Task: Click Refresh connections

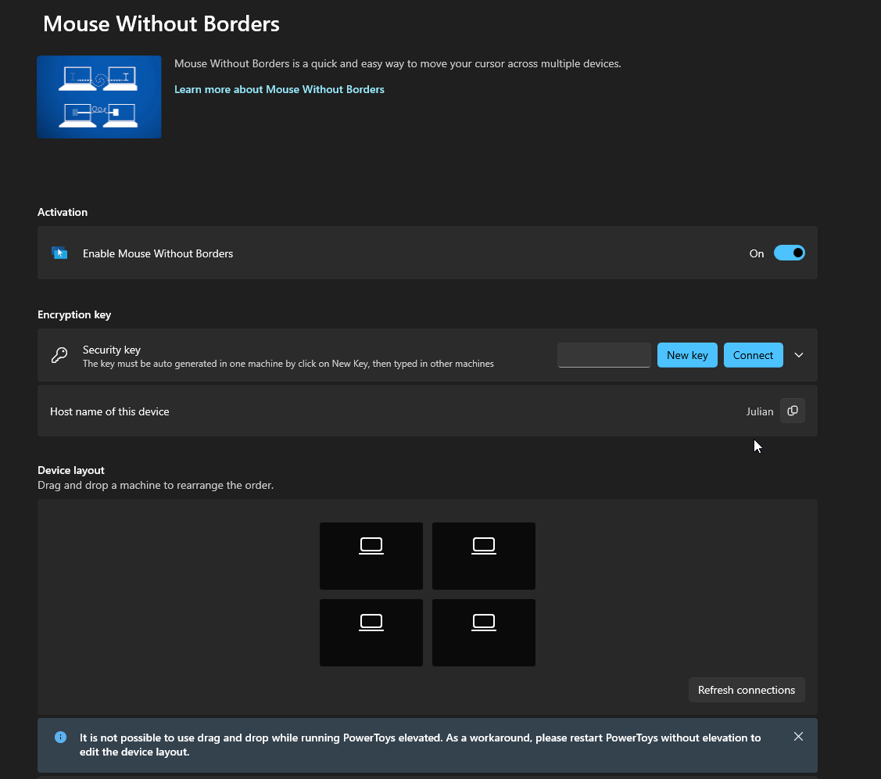Action: coord(746,689)
